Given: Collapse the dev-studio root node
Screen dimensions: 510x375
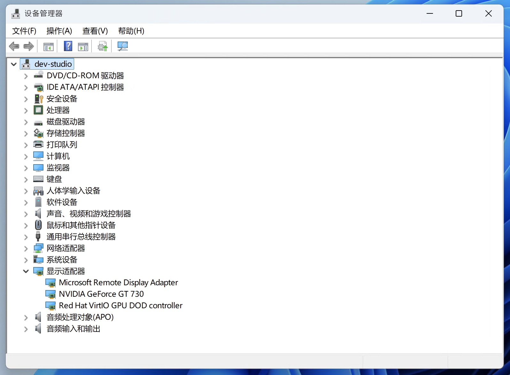Looking at the screenshot, I should click(14, 64).
